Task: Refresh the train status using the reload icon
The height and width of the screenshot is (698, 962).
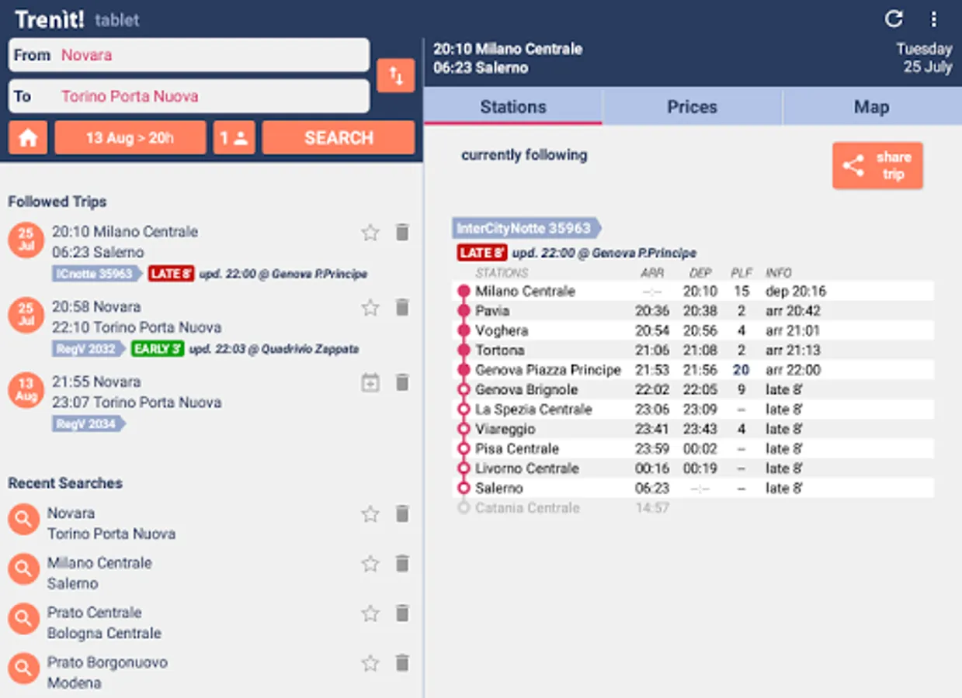Action: [x=894, y=19]
